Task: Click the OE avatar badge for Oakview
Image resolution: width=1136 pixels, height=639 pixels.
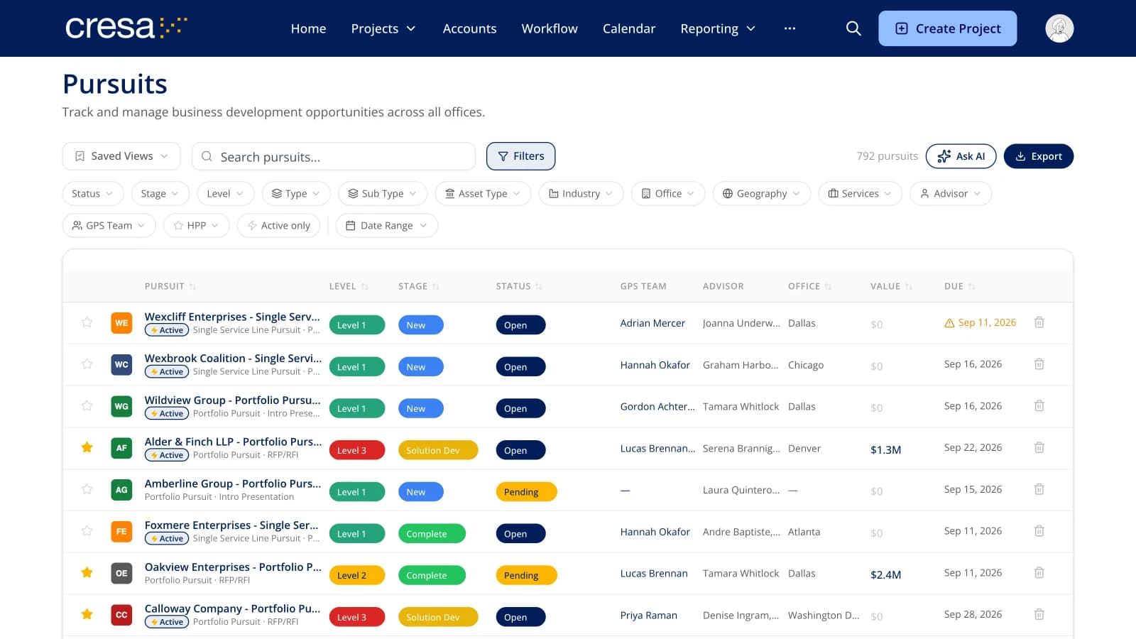Action: coord(121,573)
